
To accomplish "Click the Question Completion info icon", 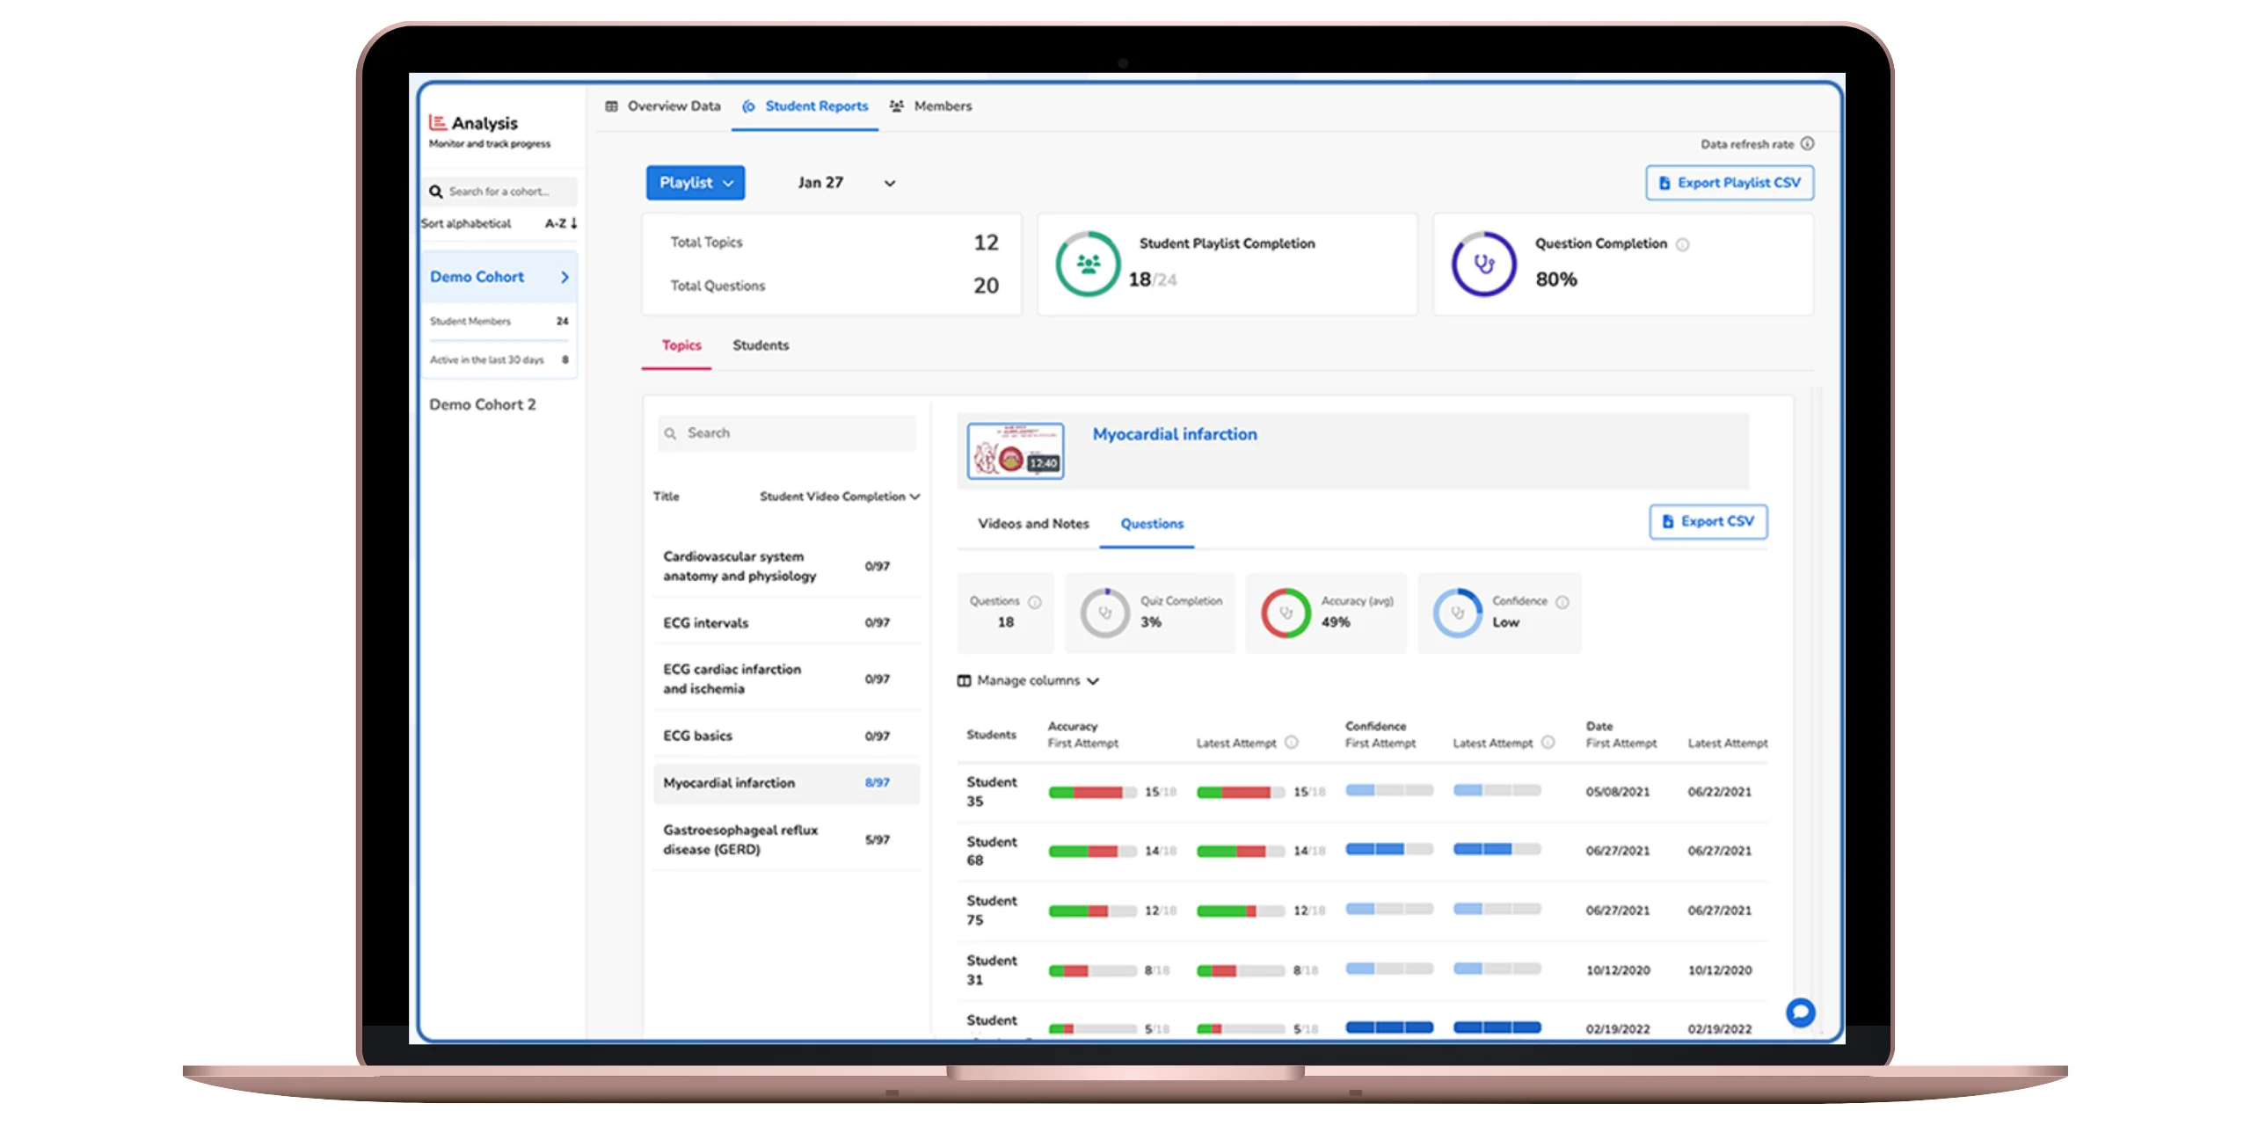I will [1682, 245].
